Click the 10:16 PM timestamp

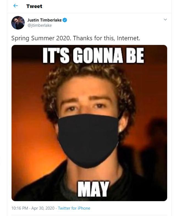[20, 208]
